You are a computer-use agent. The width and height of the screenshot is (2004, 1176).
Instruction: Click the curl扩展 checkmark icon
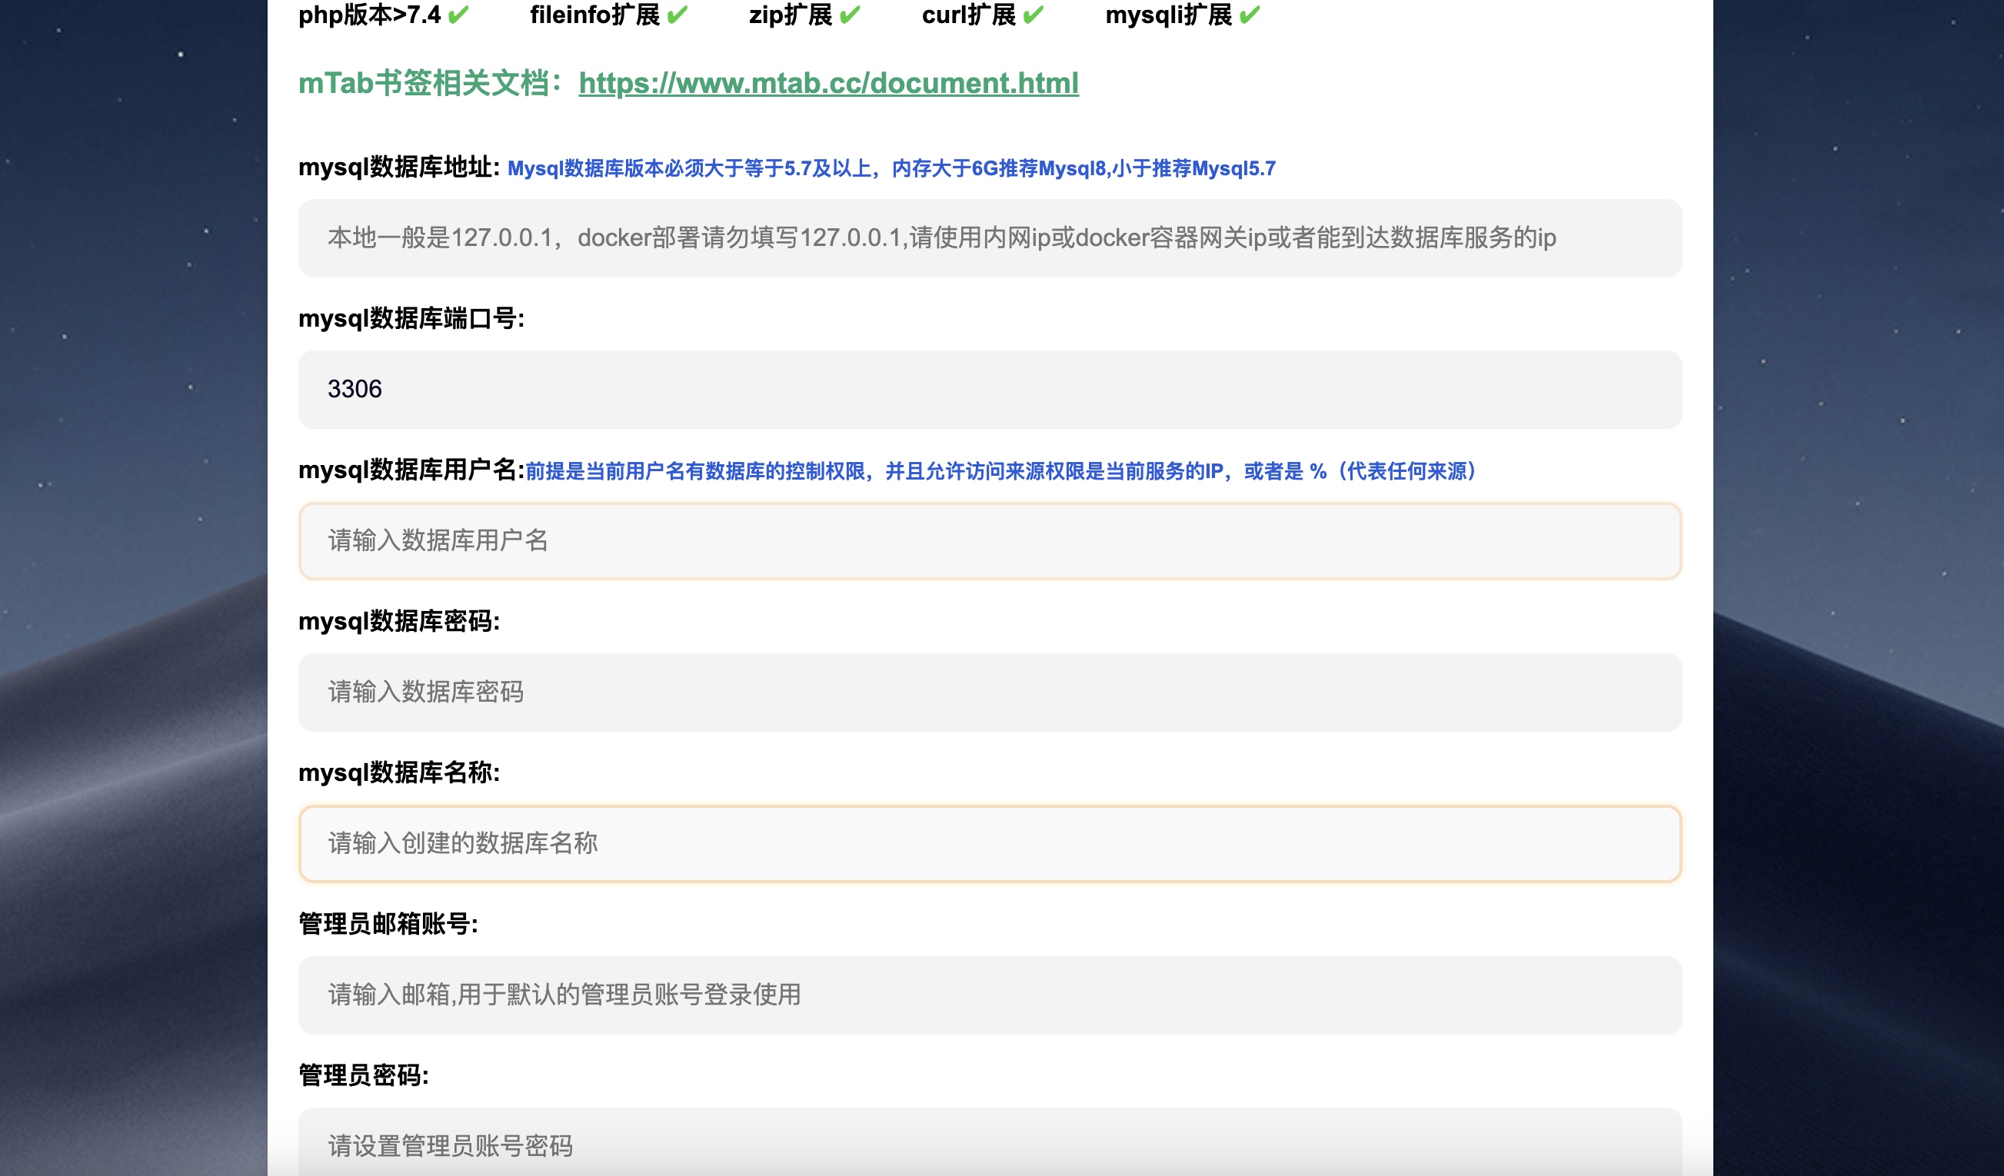pyautogui.click(x=1033, y=14)
